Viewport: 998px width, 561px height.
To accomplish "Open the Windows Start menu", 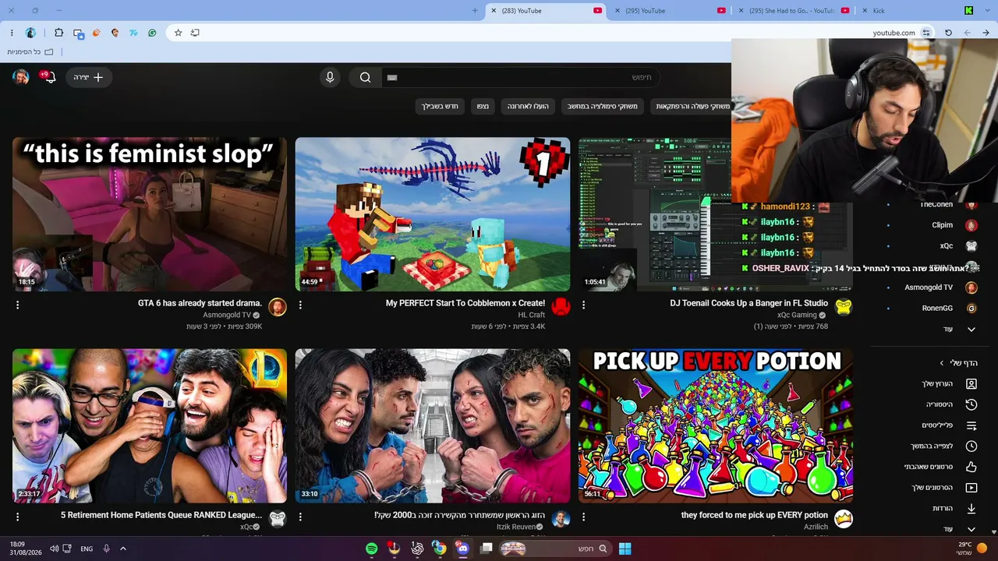I will (625, 549).
